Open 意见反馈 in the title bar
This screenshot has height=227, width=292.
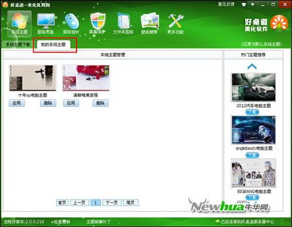point(226,4)
